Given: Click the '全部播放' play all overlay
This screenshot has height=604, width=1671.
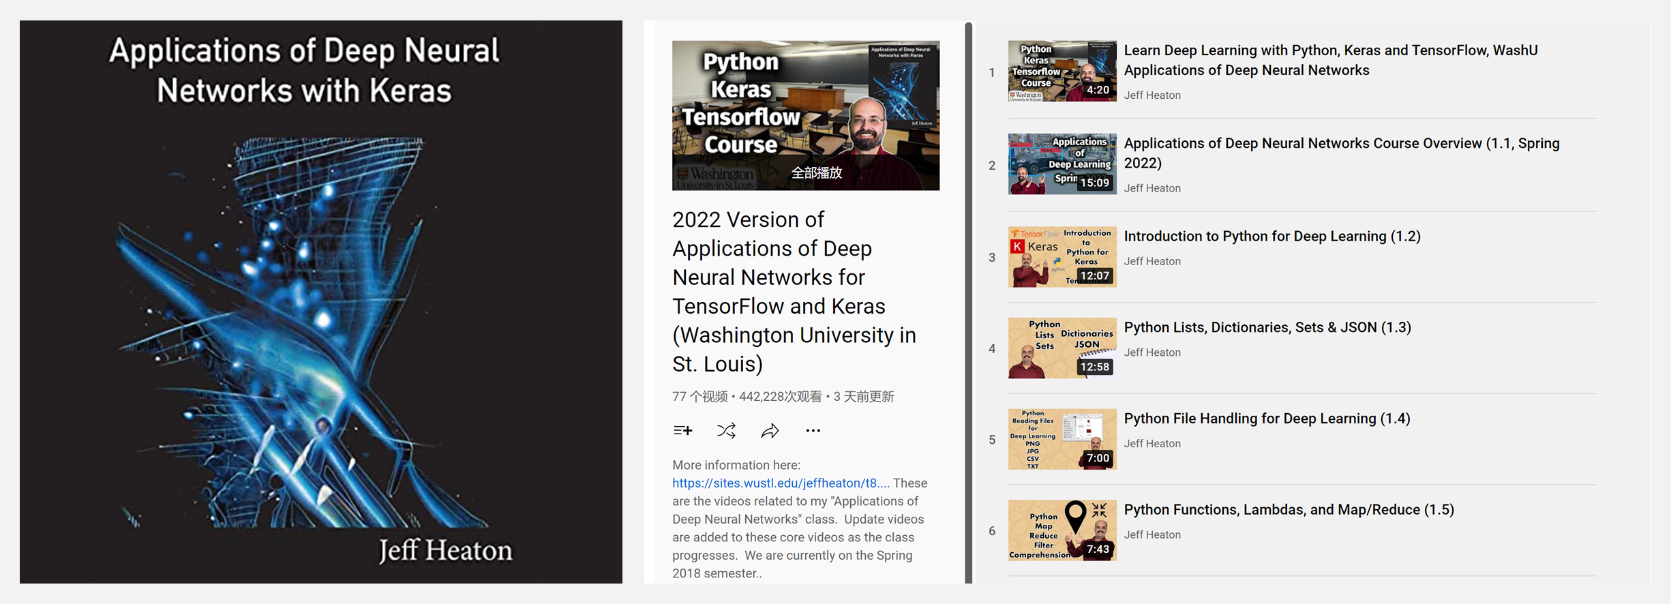Looking at the screenshot, I should [x=816, y=173].
